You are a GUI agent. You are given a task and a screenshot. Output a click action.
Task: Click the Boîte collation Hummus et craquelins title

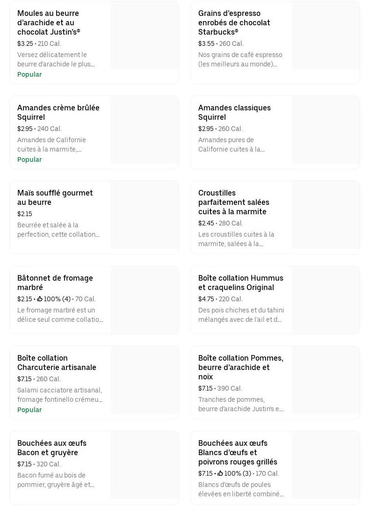(240, 283)
